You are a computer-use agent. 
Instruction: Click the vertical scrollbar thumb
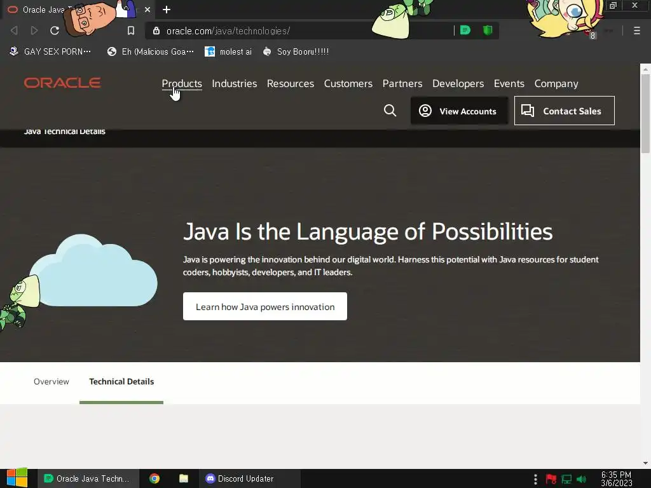(x=645, y=113)
